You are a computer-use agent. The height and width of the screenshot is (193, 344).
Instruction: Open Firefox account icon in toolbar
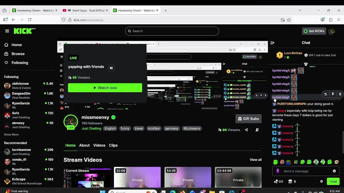click(x=322, y=20)
